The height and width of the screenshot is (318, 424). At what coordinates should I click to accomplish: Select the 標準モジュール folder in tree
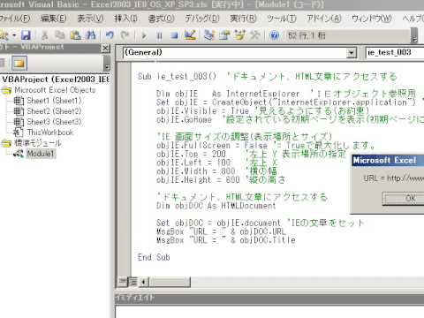click(38, 143)
